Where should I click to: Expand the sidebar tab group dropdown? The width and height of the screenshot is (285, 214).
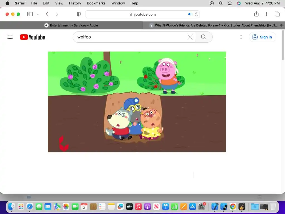coord(38,14)
